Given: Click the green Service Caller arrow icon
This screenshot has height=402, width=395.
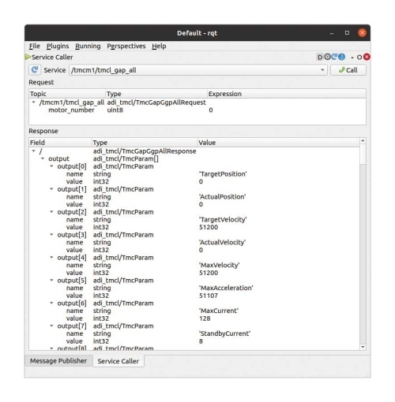Looking at the screenshot, I should pyautogui.click(x=28, y=57).
